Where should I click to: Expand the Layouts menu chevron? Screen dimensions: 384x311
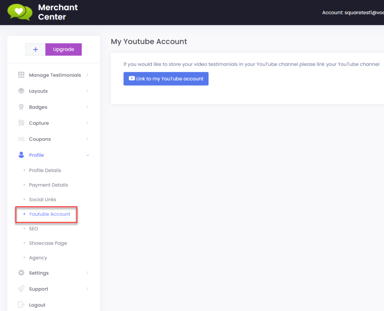(87, 91)
